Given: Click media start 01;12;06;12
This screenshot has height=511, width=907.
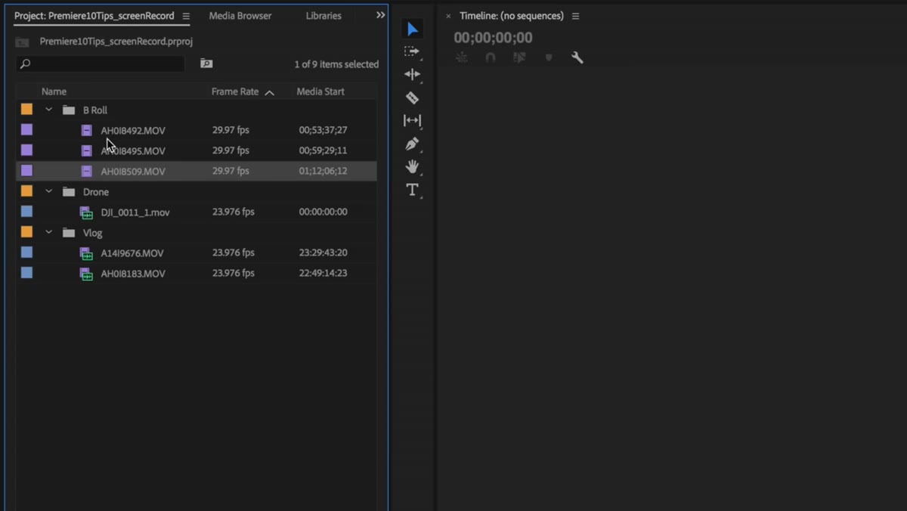Looking at the screenshot, I should click(x=323, y=171).
